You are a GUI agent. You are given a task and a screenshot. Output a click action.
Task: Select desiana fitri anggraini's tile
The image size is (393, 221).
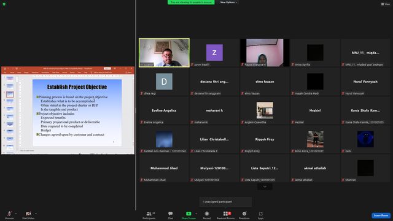214,82
